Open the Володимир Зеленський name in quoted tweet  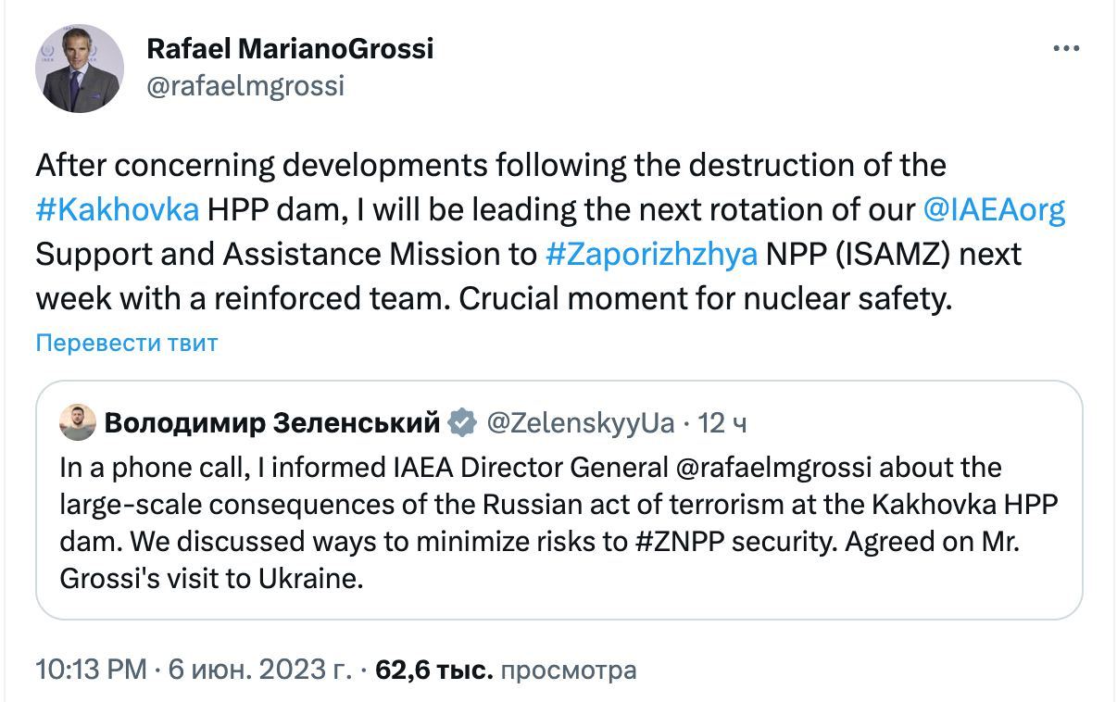coord(272,423)
